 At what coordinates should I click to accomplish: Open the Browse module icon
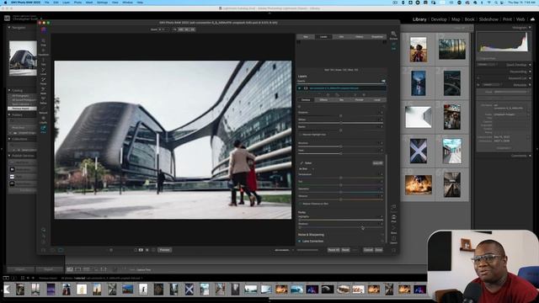pyautogui.click(x=393, y=35)
